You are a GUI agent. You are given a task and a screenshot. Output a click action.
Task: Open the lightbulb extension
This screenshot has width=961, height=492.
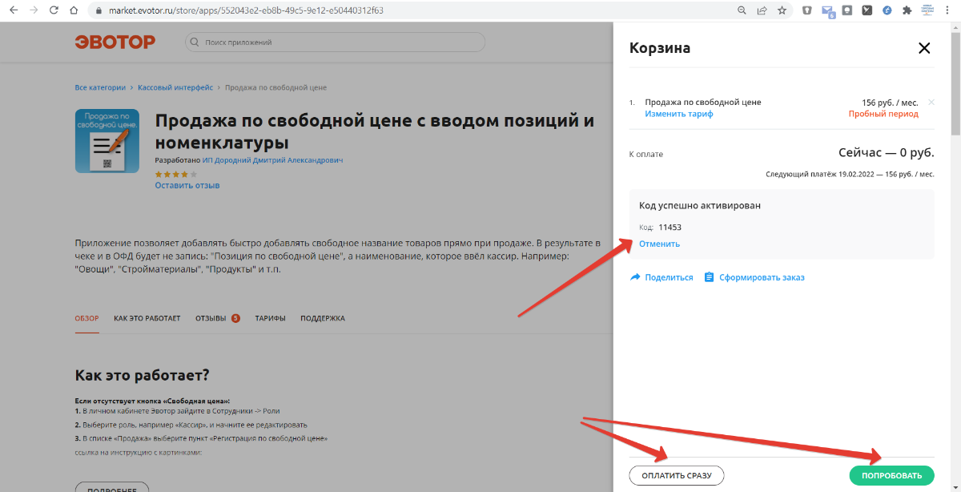pyautogui.click(x=847, y=11)
